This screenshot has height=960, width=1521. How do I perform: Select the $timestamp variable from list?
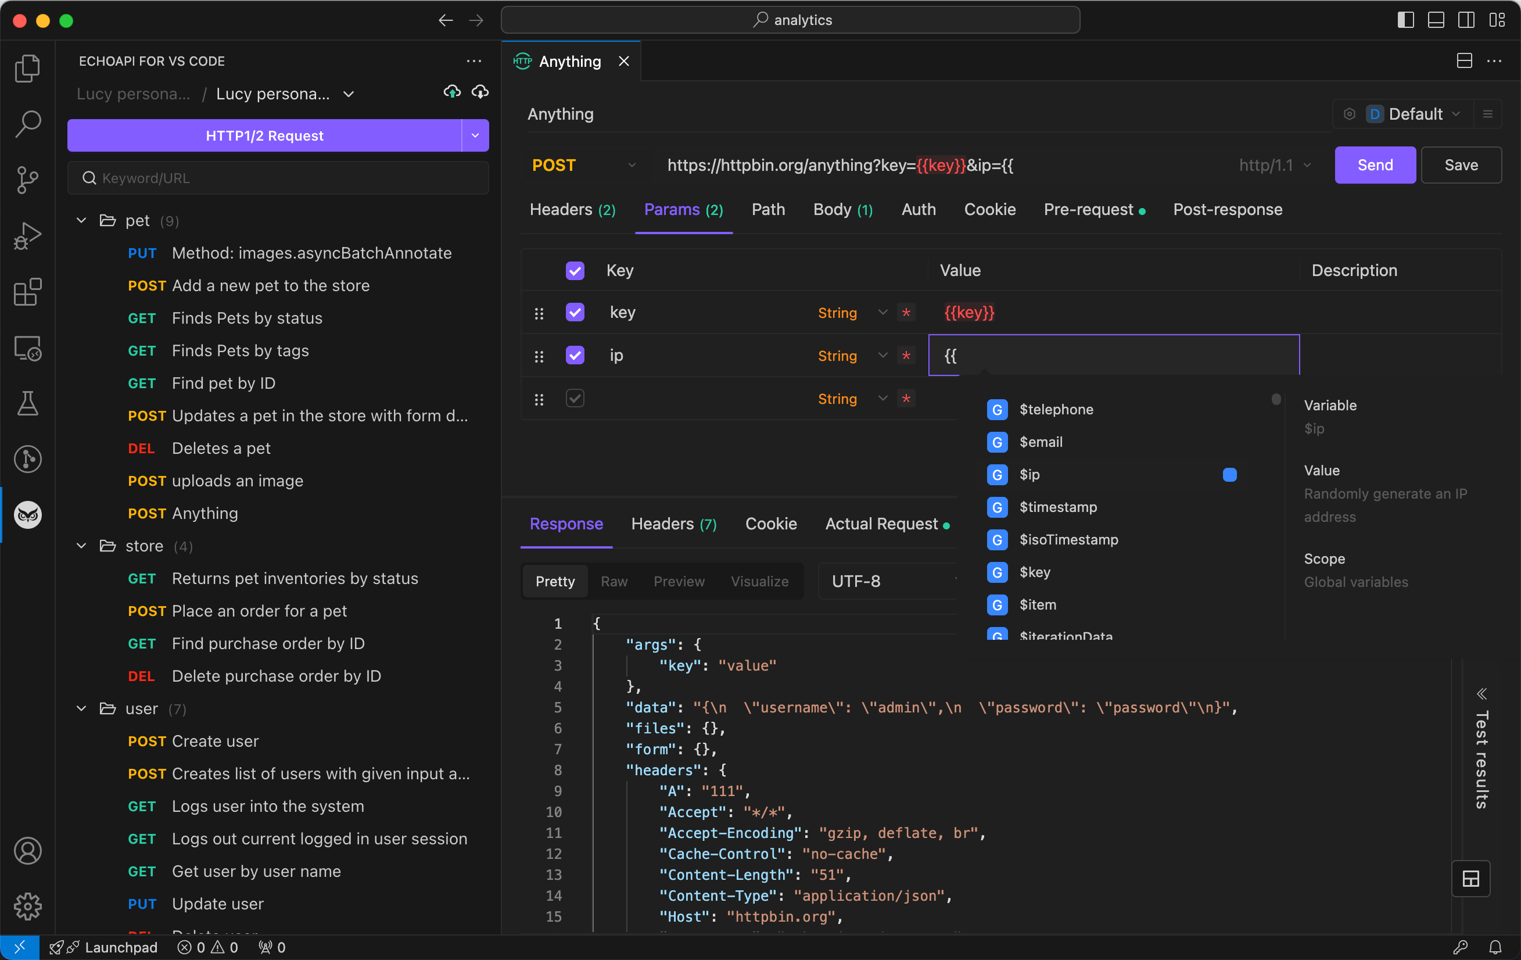click(1057, 507)
